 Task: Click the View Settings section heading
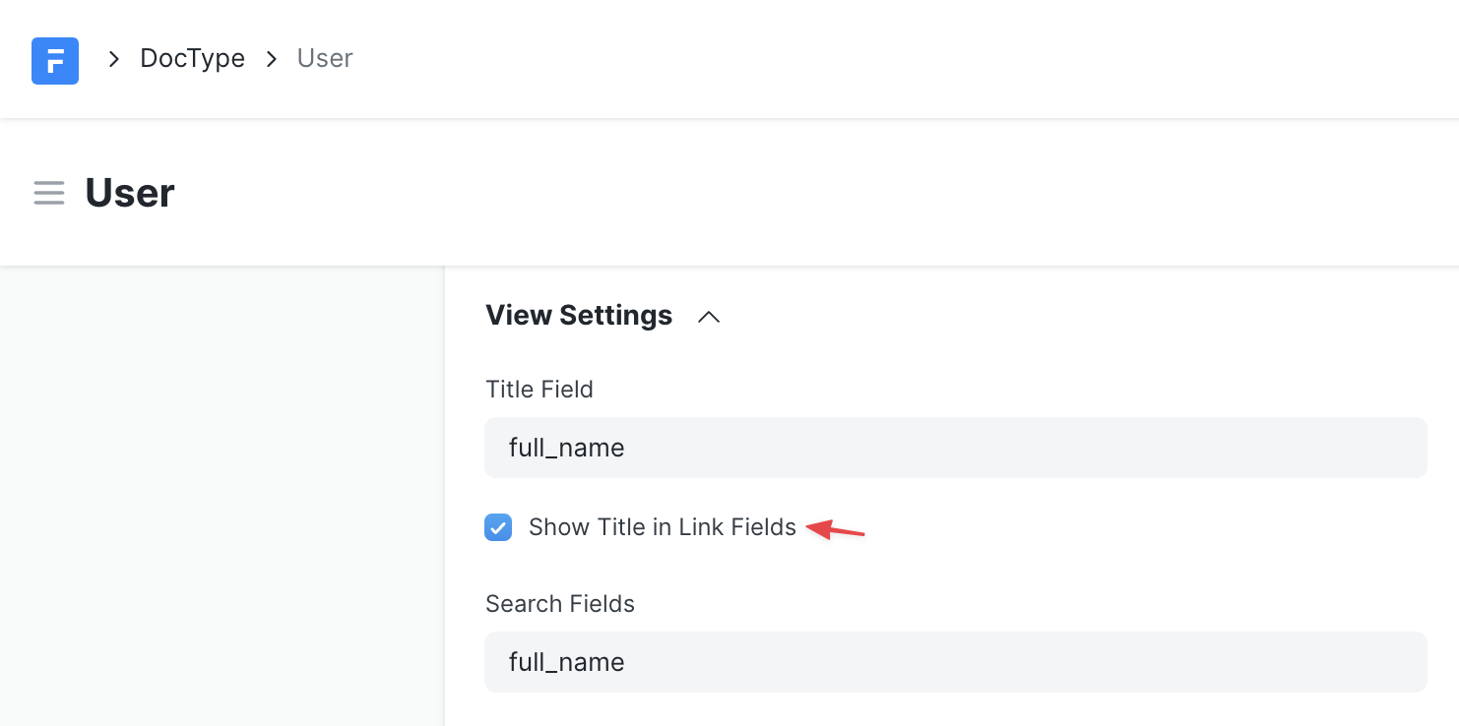tap(579, 316)
